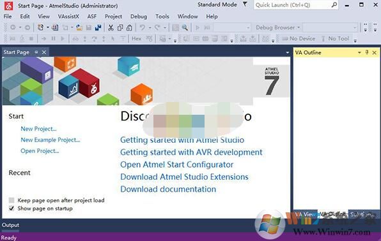Open the Debug menu
The height and width of the screenshot is (241, 381).
[x=139, y=17]
